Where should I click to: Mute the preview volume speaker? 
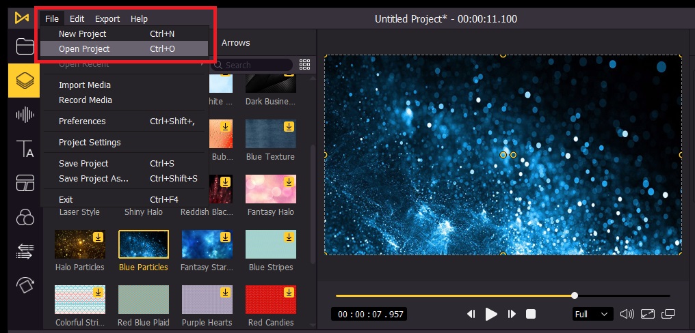point(627,314)
